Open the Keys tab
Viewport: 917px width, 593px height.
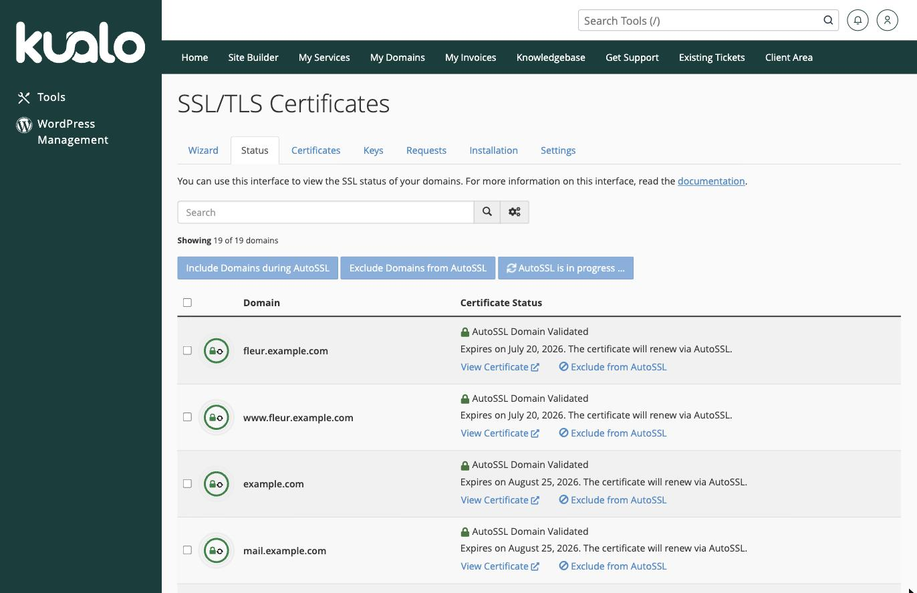(x=373, y=150)
